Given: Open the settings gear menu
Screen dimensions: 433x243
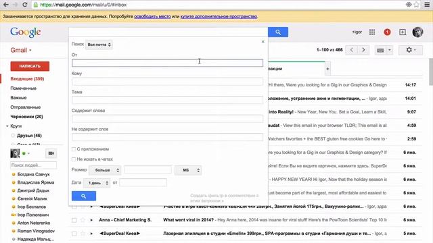Looking at the screenshot, I should (411, 50).
